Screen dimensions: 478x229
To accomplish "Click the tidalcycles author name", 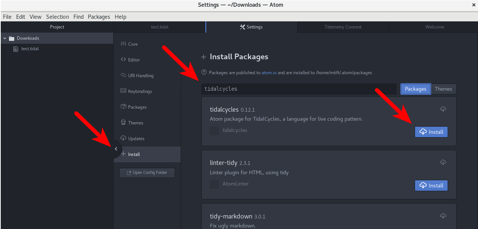I will coord(235,130).
